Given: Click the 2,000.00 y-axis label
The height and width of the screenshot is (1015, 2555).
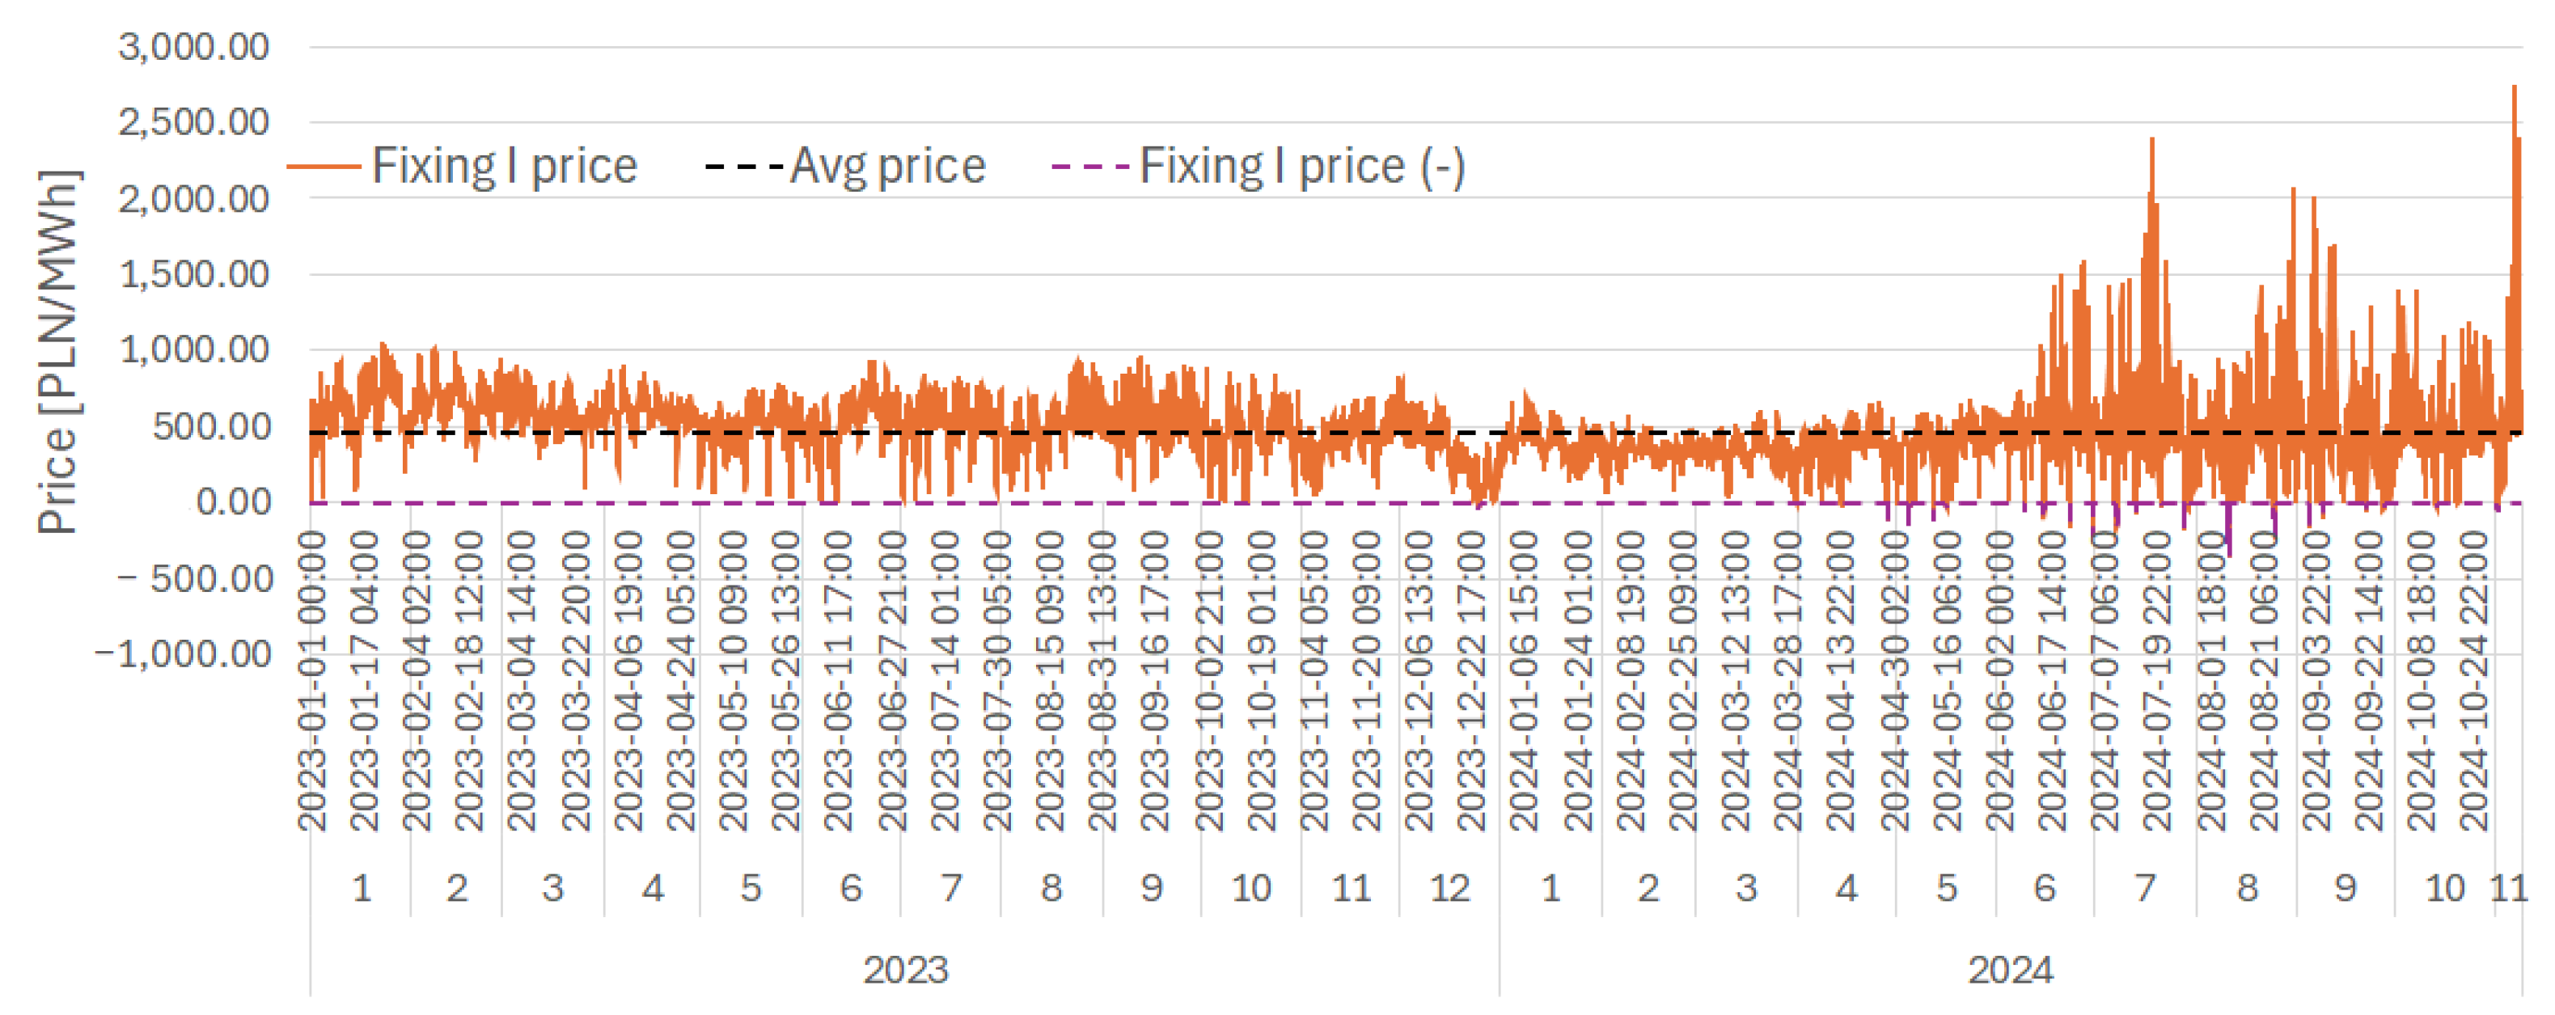Looking at the screenshot, I should point(193,200).
